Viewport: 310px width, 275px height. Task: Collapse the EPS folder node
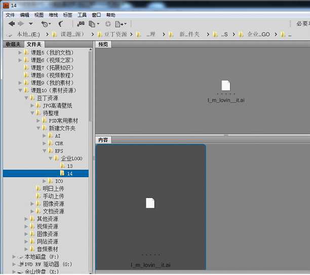tap(45, 151)
